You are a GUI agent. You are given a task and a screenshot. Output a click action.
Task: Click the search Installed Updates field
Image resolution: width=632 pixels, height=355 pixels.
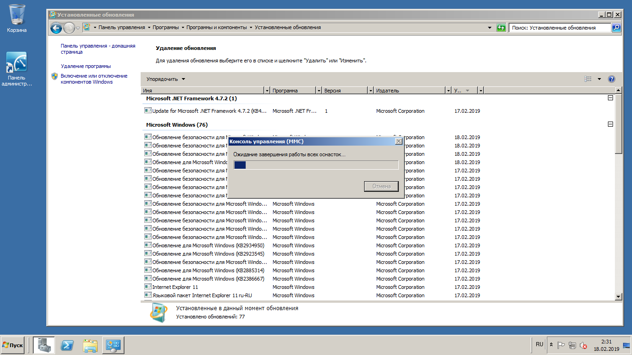pos(560,28)
